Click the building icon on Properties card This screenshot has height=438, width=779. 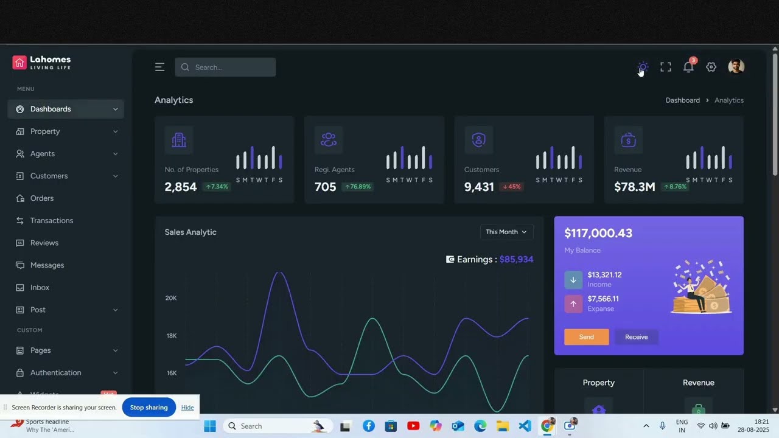(179, 140)
